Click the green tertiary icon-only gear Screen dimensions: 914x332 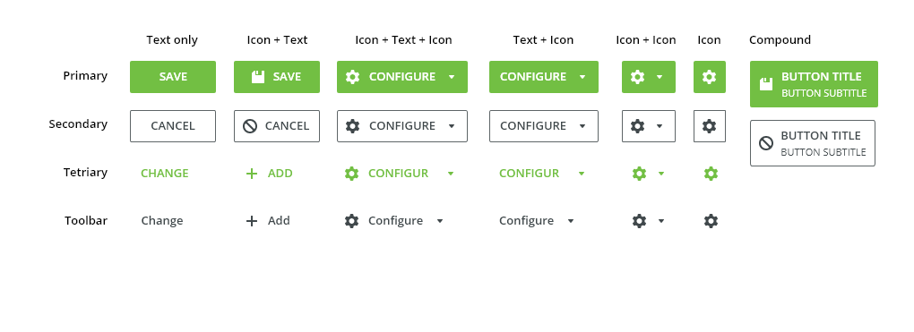coord(711,174)
